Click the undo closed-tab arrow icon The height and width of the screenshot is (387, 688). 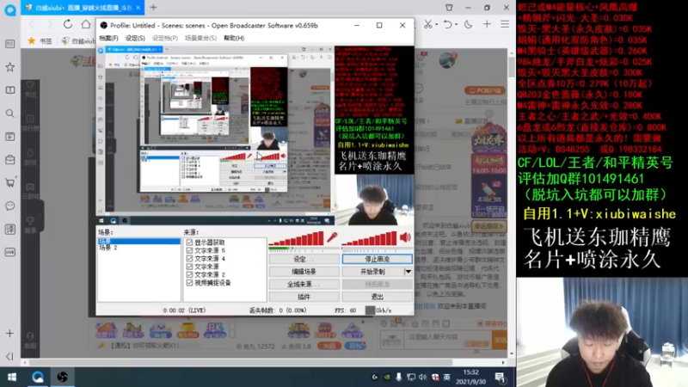pyautogui.click(x=447, y=24)
